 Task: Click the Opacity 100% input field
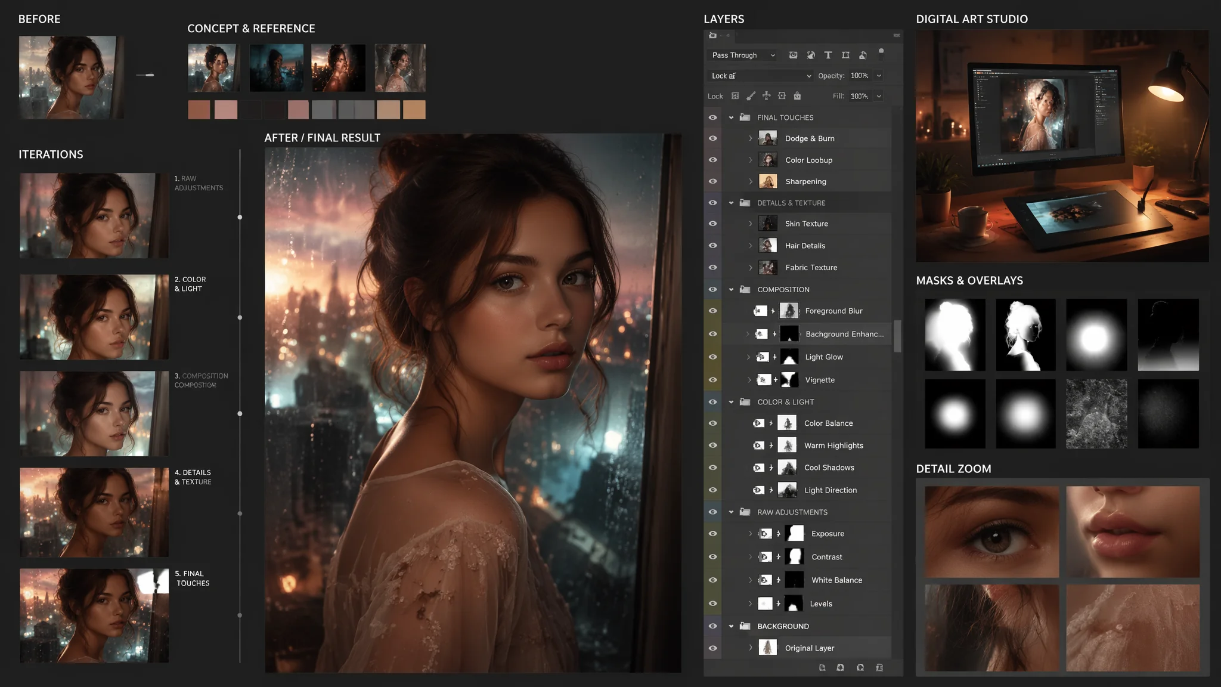(x=860, y=76)
